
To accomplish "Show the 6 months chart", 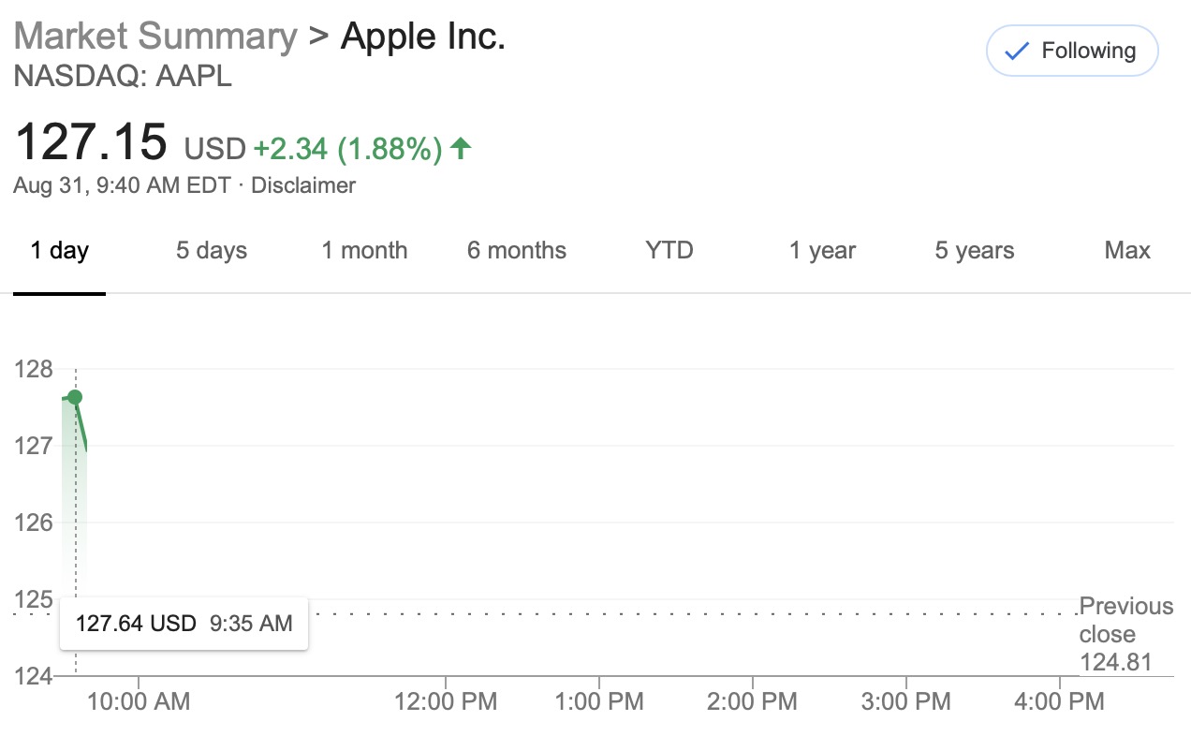I will [x=517, y=251].
